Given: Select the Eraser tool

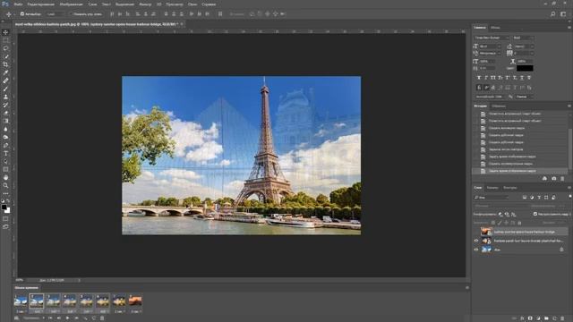Looking at the screenshot, I should pos(5,113).
